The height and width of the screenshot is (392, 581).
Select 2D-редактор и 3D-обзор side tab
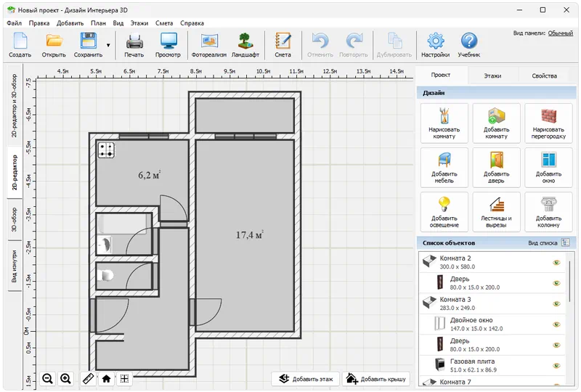tap(14, 105)
